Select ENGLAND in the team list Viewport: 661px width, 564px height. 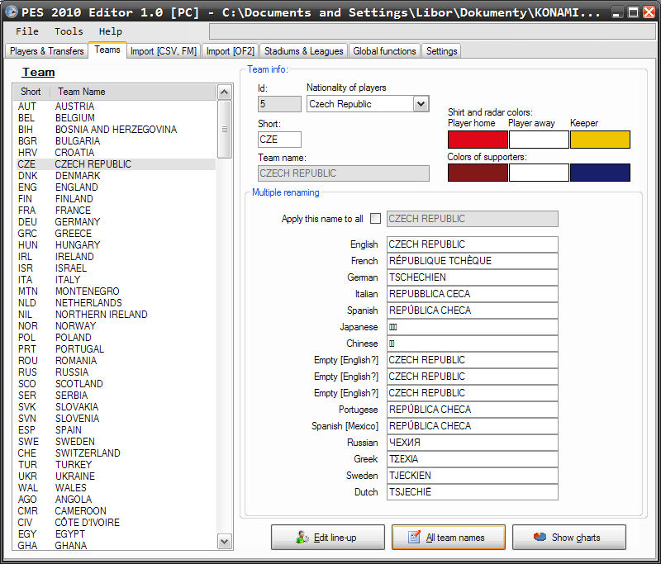pyautogui.click(x=116, y=187)
